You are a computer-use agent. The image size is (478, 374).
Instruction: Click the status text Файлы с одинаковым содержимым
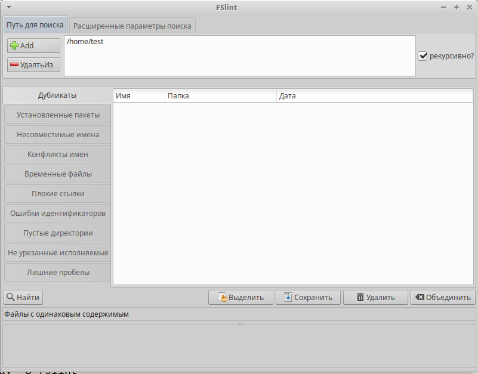(66, 314)
